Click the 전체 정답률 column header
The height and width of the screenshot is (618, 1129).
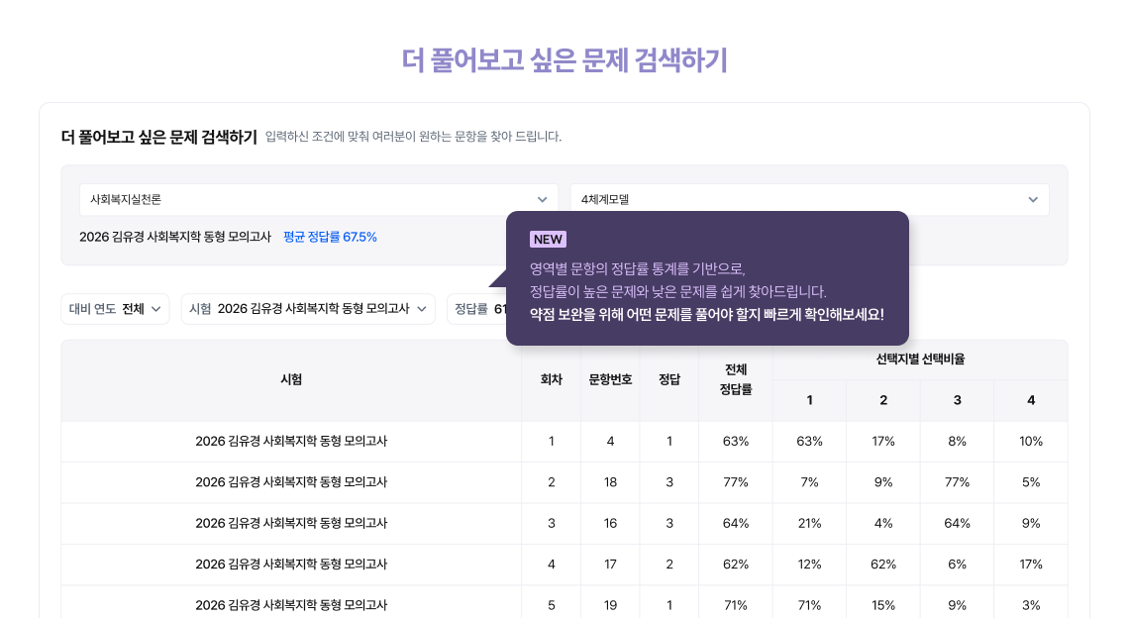(x=735, y=380)
